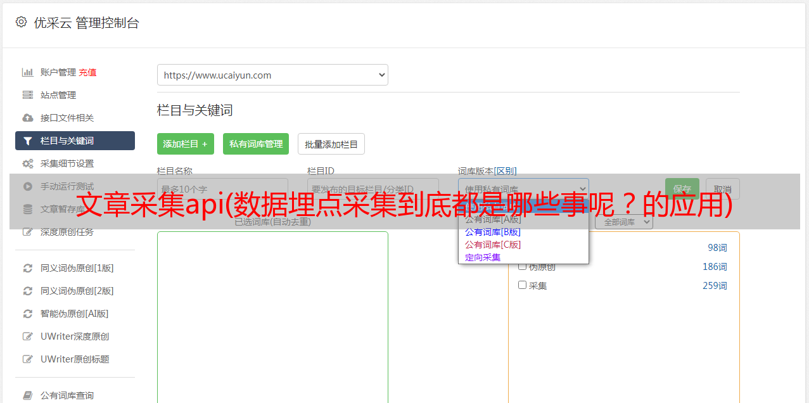Open 智能伪原创[AI版] in the sidebar
Image resolution: width=809 pixels, height=403 pixels.
click(75, 314)
